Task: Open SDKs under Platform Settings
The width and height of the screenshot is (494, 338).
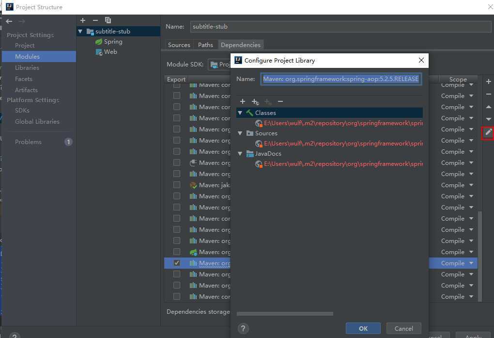Action: coord(22,110)
